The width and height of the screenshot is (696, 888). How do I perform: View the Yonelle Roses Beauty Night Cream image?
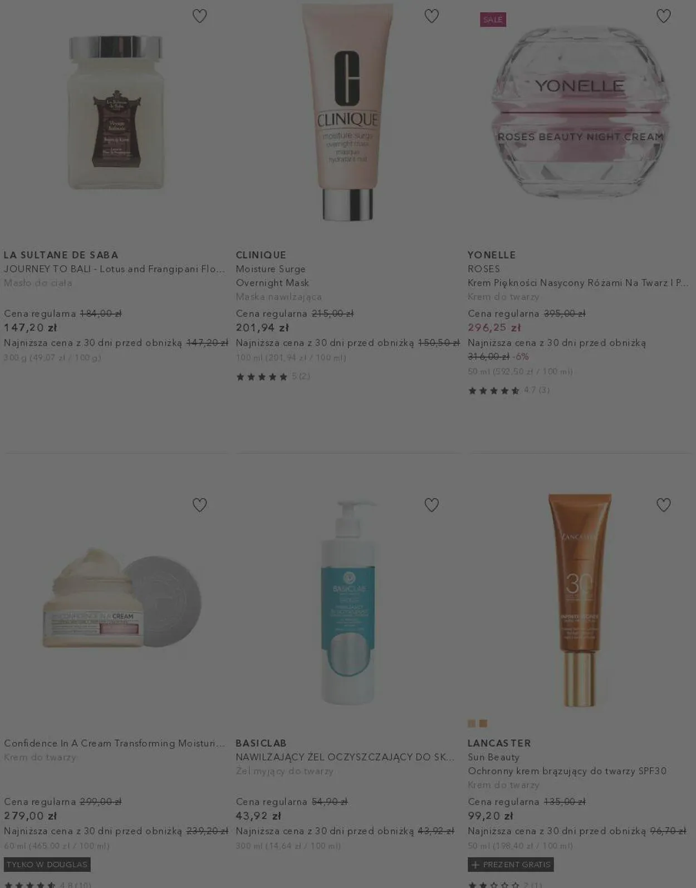(x=580, y=111)
